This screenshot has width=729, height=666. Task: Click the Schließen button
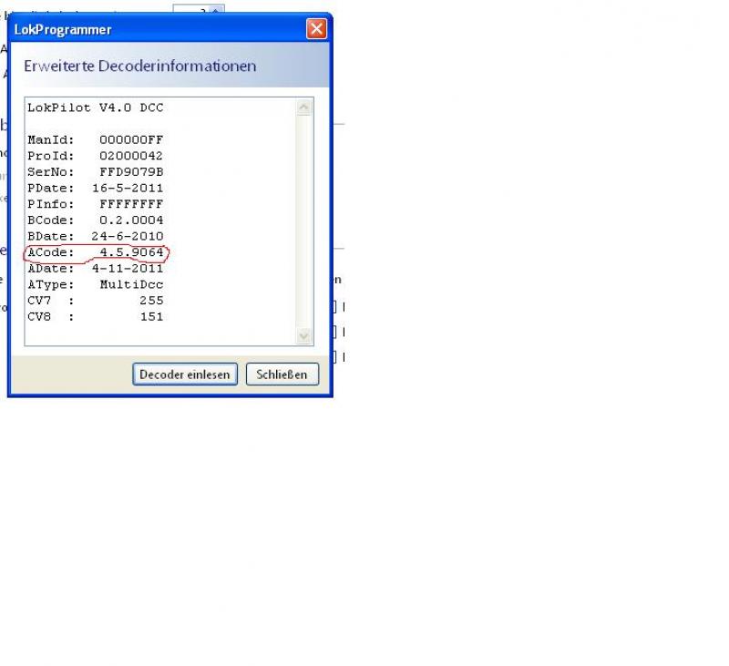tap(282, 374)
